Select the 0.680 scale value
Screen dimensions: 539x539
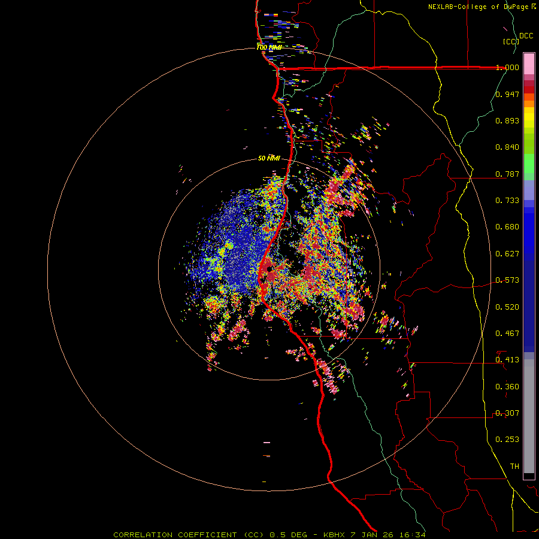click(507, 227)
